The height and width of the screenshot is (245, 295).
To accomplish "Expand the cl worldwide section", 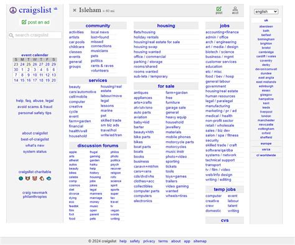I will [x=266, y=155].
